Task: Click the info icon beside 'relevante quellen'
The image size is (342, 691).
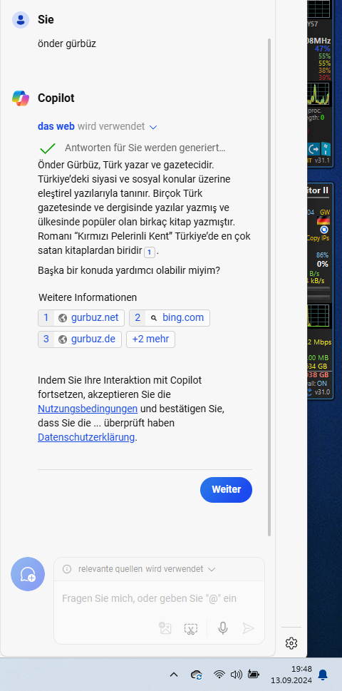Action: [x=67, y=569]
